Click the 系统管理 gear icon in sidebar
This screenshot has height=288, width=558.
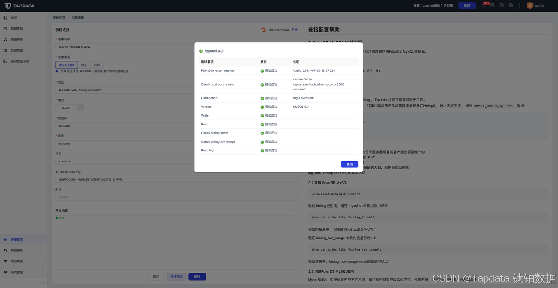(5, 272)
